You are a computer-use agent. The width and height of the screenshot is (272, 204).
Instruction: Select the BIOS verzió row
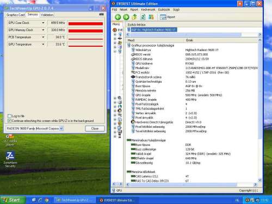click(x=192, y=54)
